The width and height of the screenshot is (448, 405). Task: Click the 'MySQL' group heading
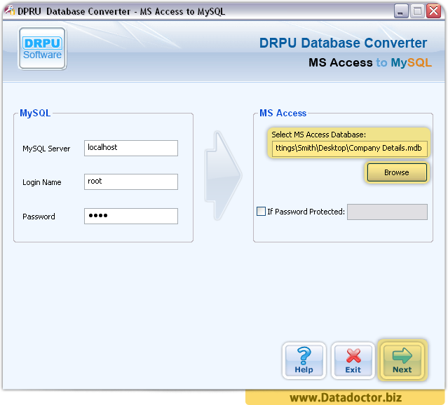click(x=35, y=114)
